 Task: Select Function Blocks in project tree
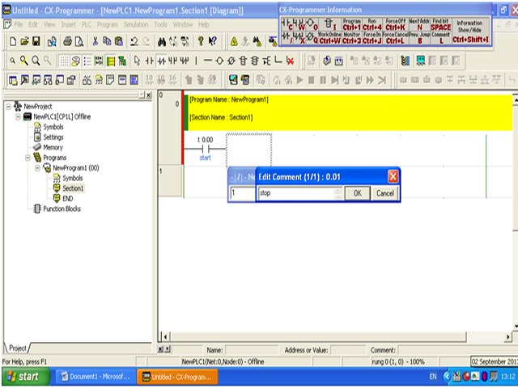click(x=62, y=209)
